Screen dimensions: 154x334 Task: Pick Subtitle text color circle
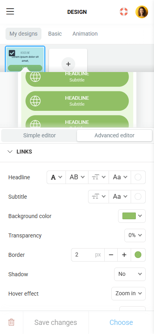tap(138, 197)
